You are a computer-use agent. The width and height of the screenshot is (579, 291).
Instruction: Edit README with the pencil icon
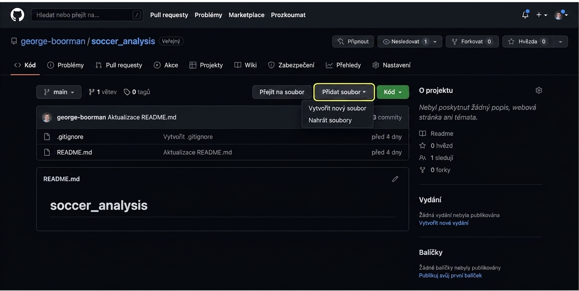point(395,179)
